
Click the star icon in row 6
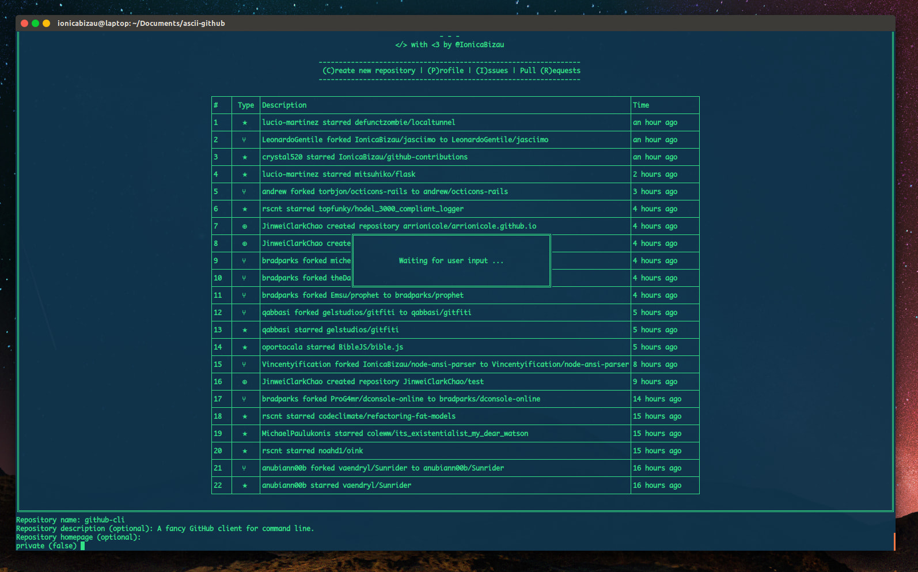[245, 209]
